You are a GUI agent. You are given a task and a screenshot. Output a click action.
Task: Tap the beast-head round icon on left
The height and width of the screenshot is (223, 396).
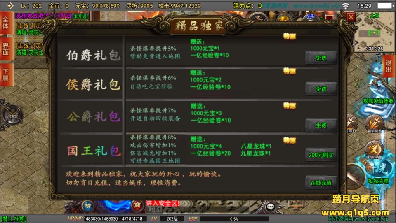click(x=12, y=115)
